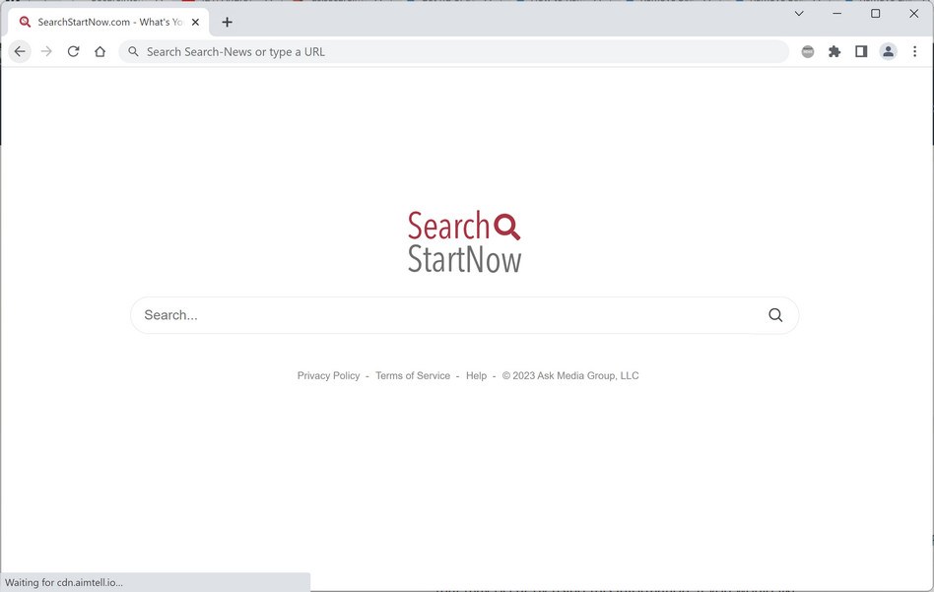
Task: Open the Help link
Action: coord(476,376)
